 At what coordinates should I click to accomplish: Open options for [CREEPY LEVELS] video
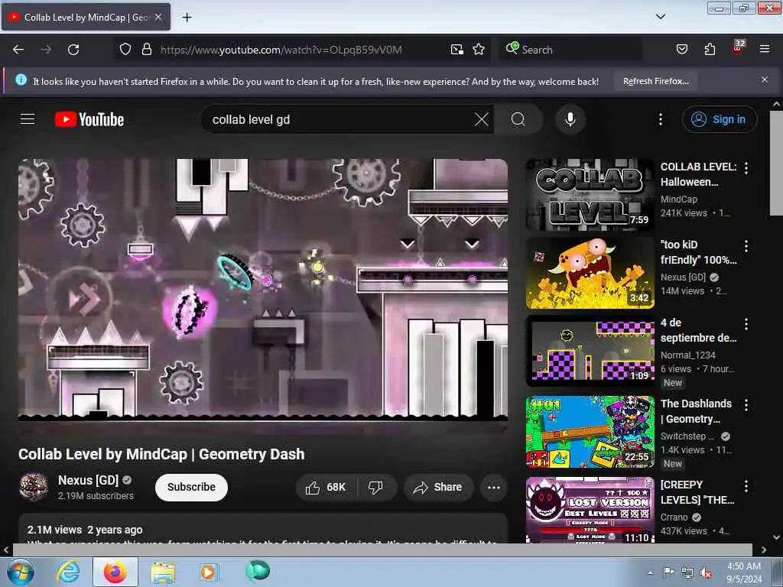click(746, 486)
